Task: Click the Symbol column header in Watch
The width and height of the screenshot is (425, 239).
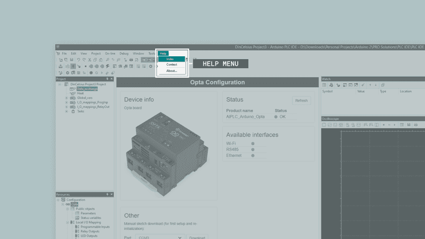Action: click(x=327, y=92)
